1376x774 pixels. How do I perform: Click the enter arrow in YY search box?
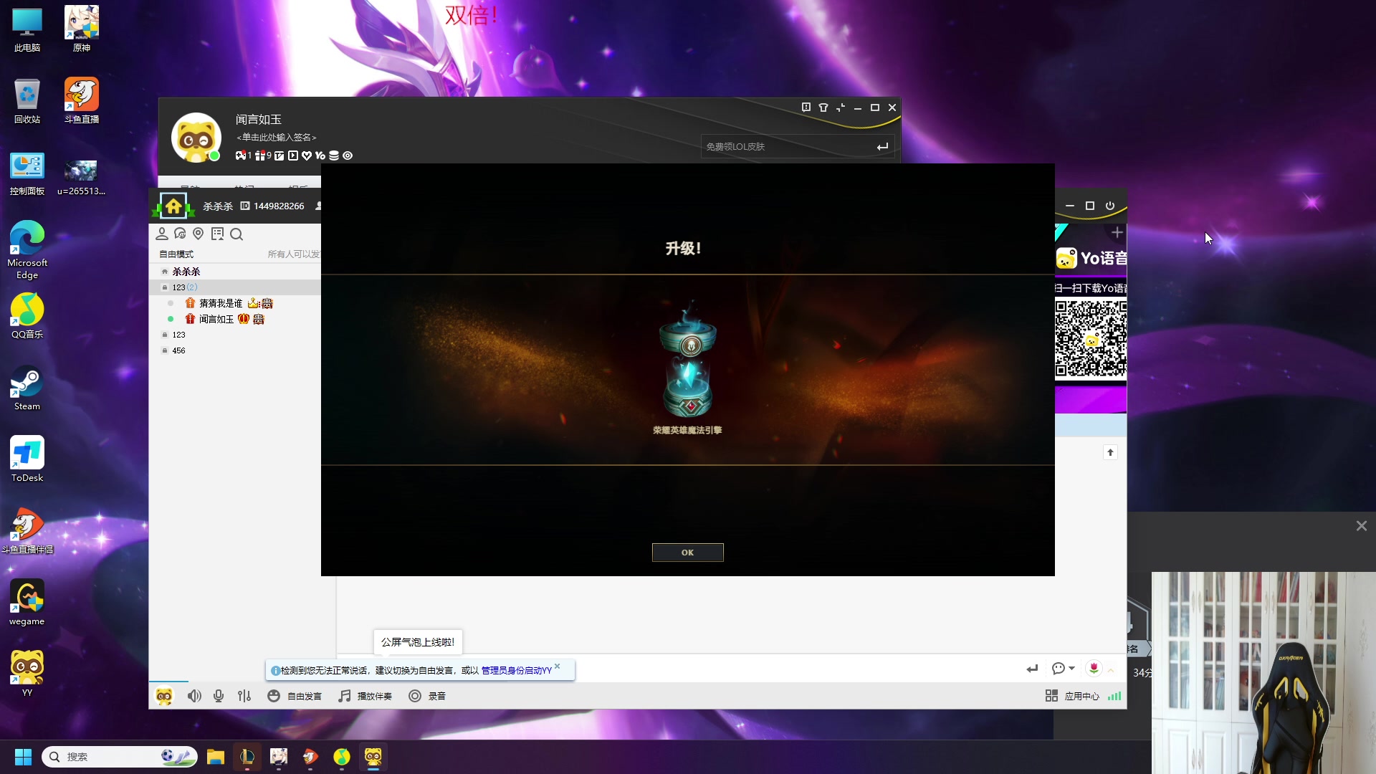[882, 146]
